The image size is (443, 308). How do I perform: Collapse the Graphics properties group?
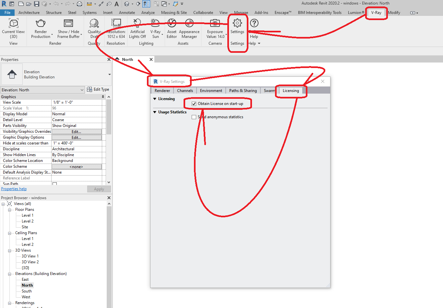103,97
